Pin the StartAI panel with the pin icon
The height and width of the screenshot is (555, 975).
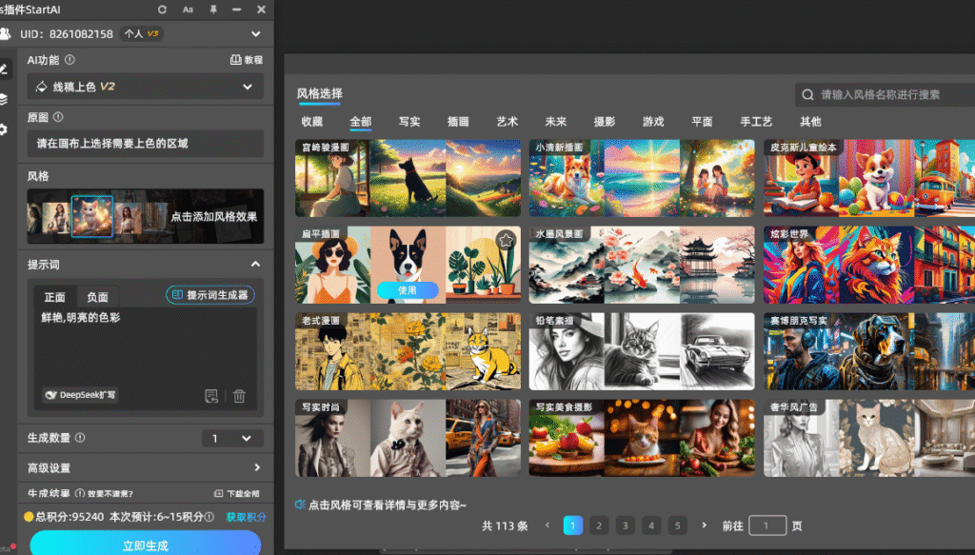(x=213, y=9)
